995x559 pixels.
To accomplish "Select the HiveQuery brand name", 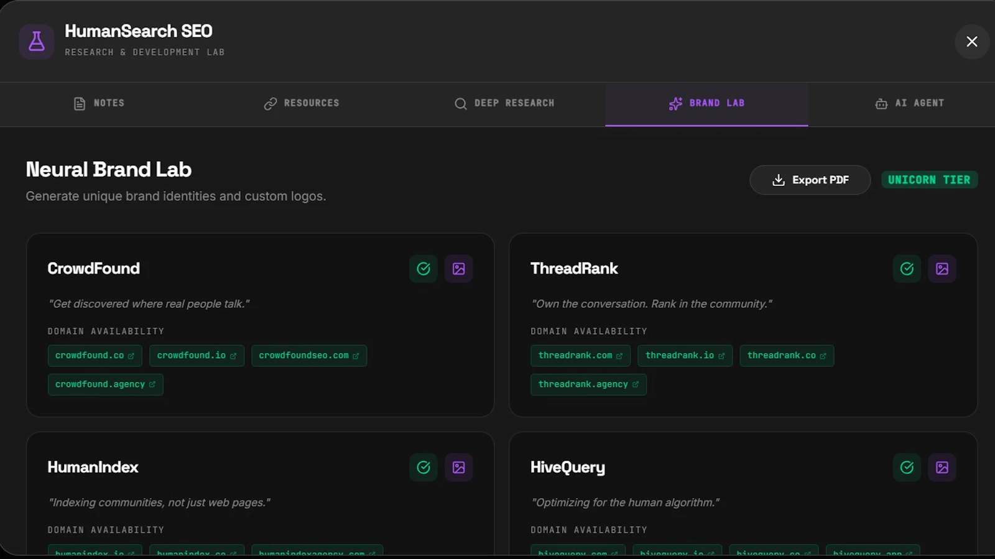I will pos(568,468).
